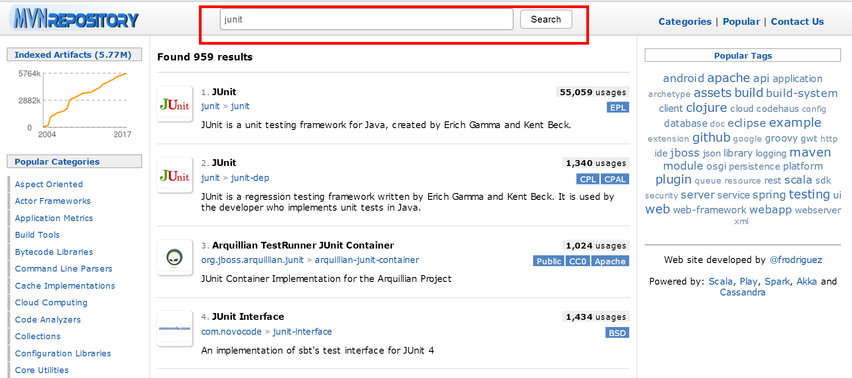The width and height of the screenshot is (852, 378).
Task: Open the 1,434 usages badge
Action: pyautogui.click(x=596, y=317)
